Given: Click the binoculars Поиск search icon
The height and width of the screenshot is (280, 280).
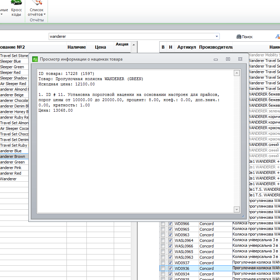Looking at the screenshot, I should click(x=239, y=37).
